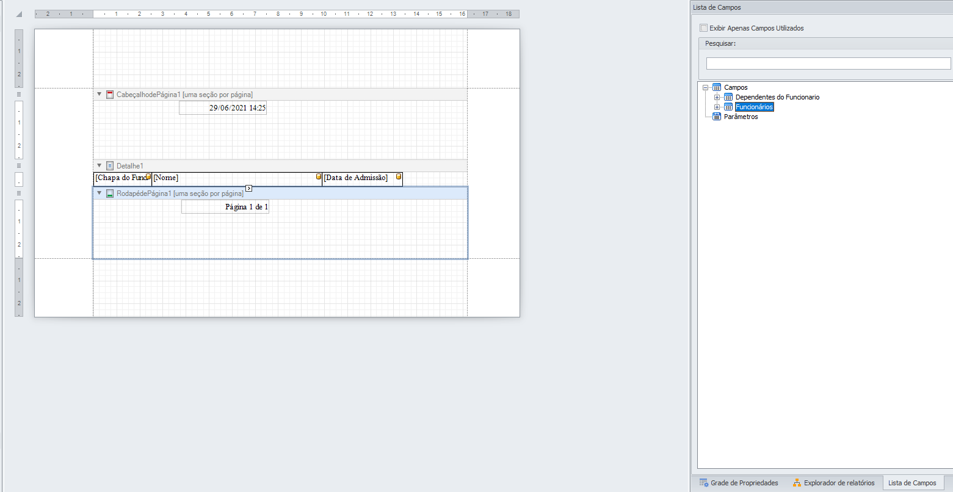
Task: Click the Detalhe1 band title text
Action: [130, 166]
